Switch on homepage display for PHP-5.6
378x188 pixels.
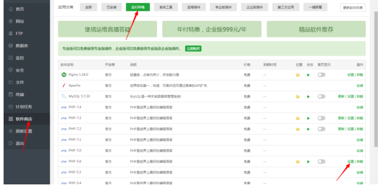click(x=321, y=162)
